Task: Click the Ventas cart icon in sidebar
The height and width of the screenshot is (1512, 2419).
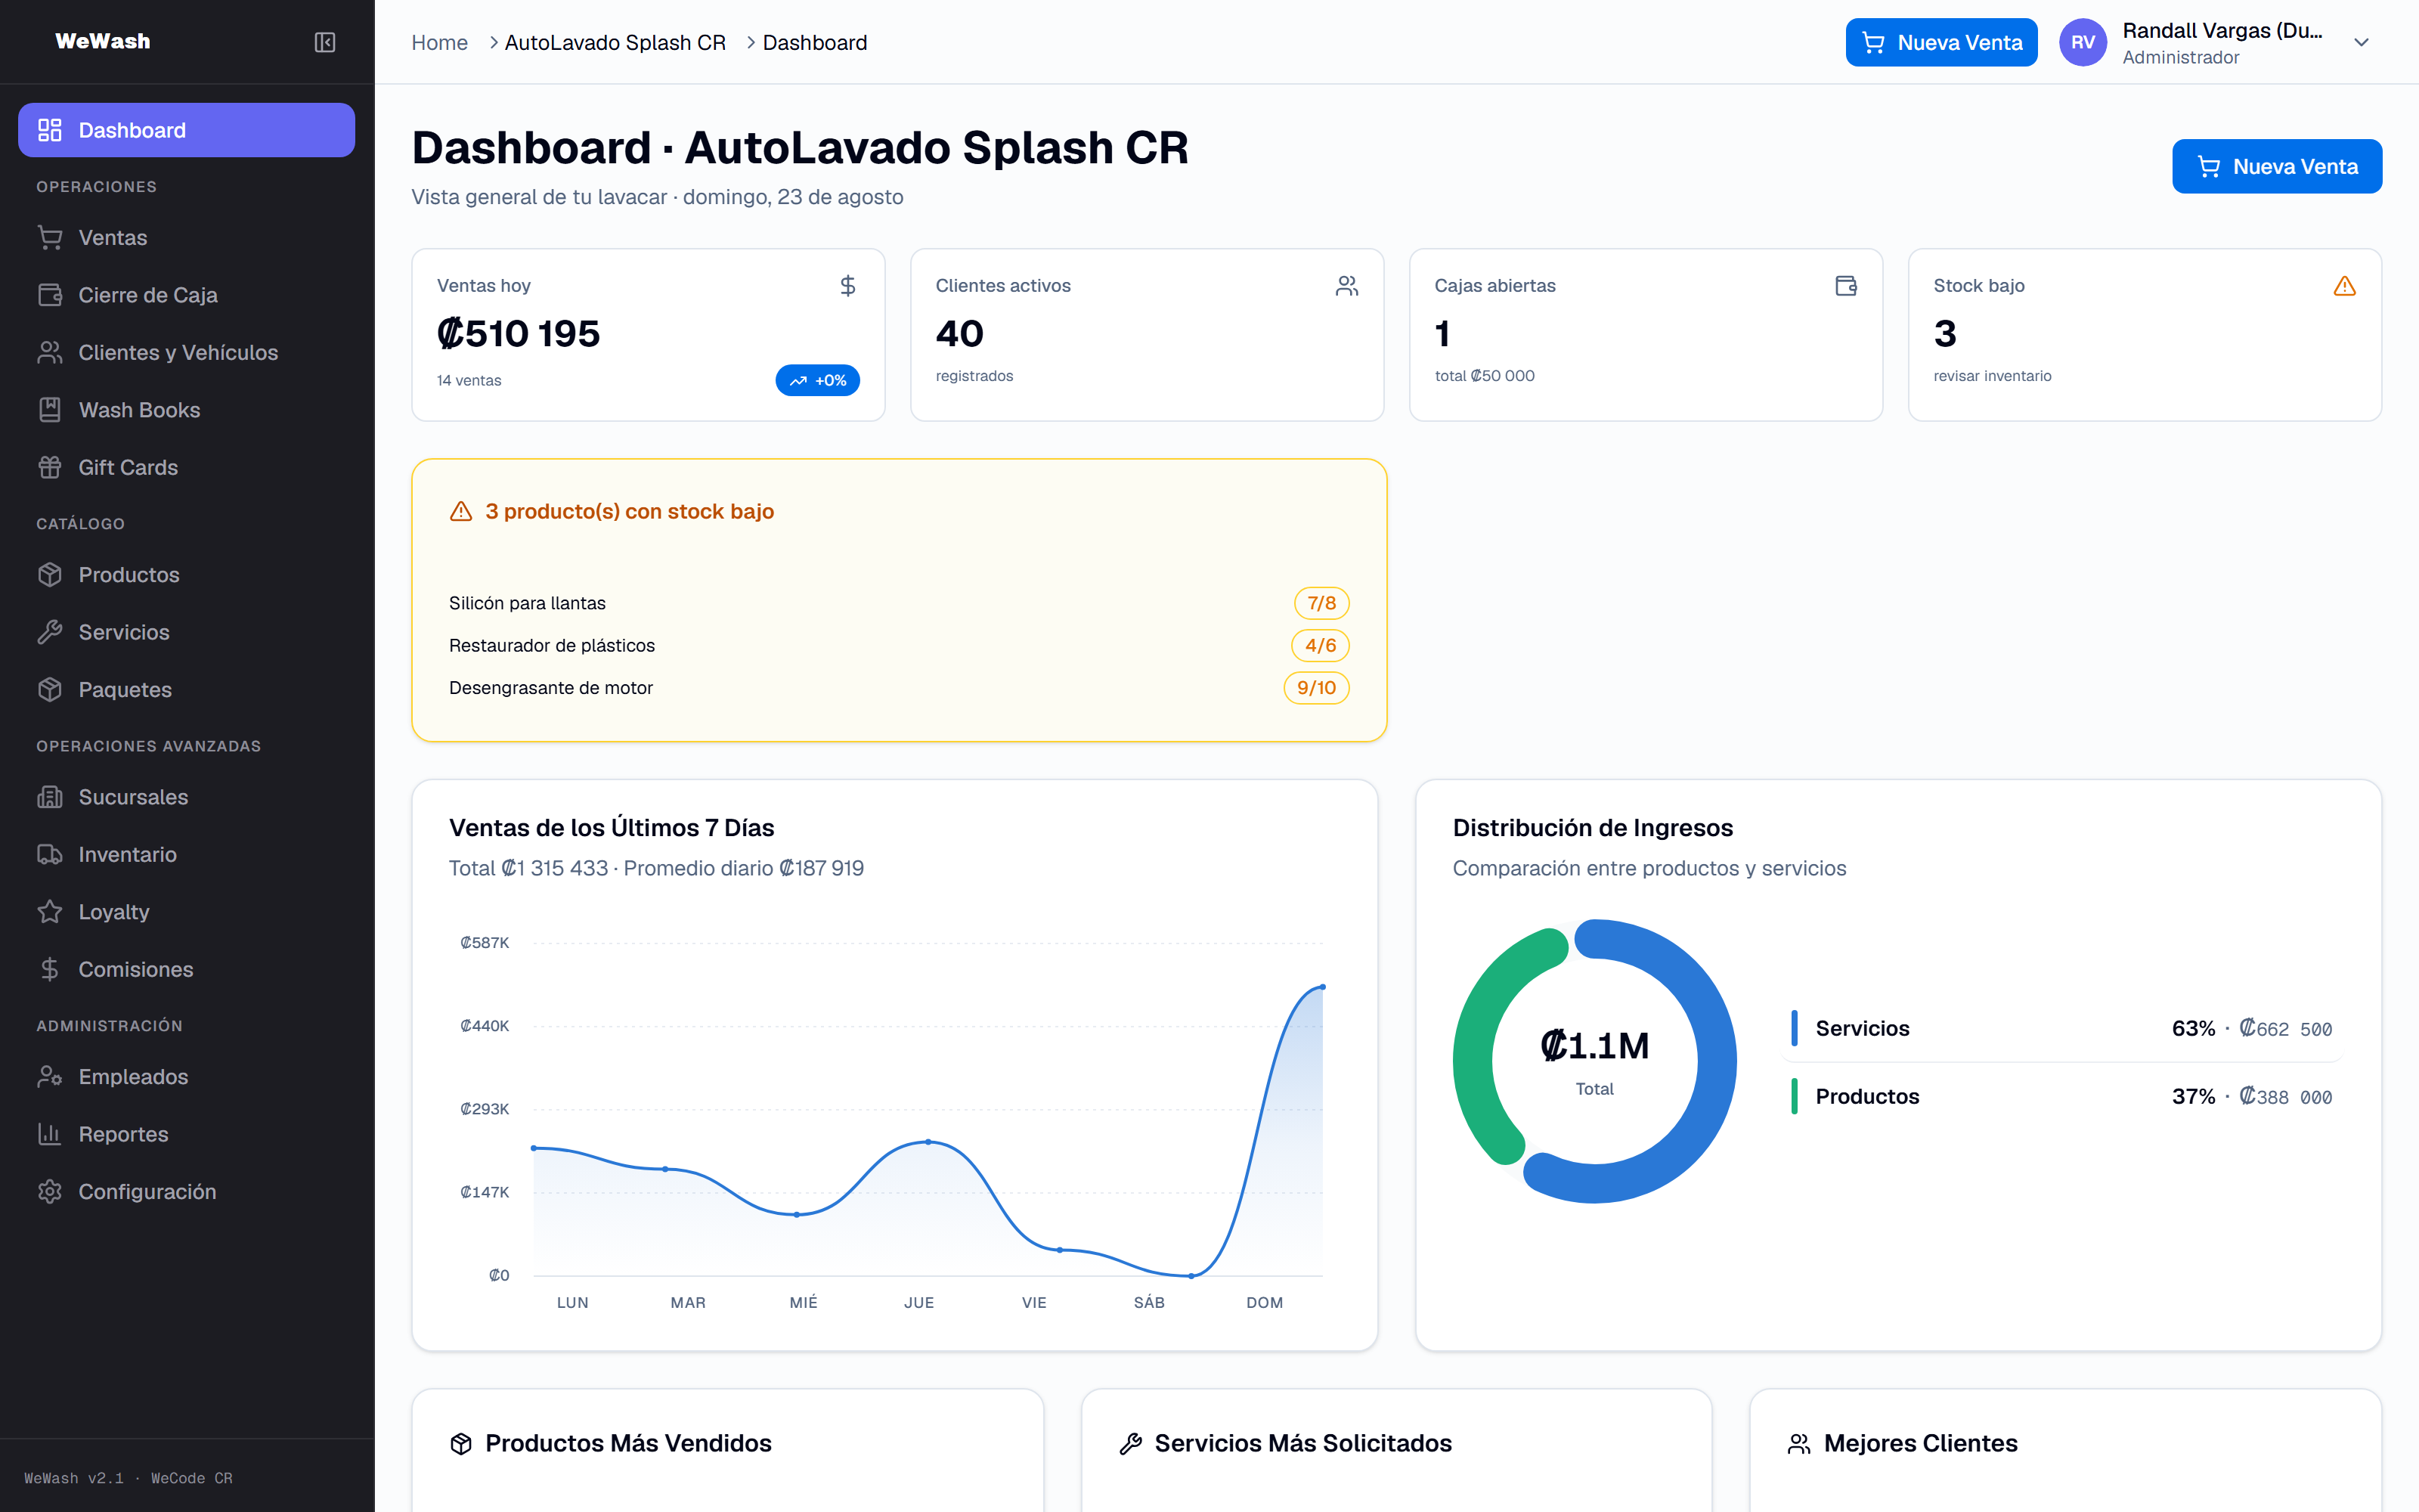Action: click(x=50, y=238)
